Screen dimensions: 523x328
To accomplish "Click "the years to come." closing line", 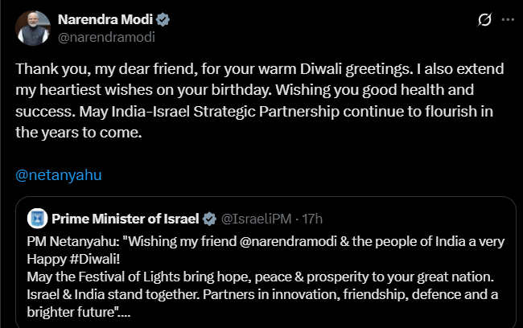I will [79, 133].
